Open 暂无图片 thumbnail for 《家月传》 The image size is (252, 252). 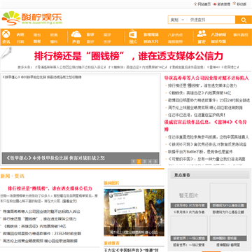[x=189, y=196]
